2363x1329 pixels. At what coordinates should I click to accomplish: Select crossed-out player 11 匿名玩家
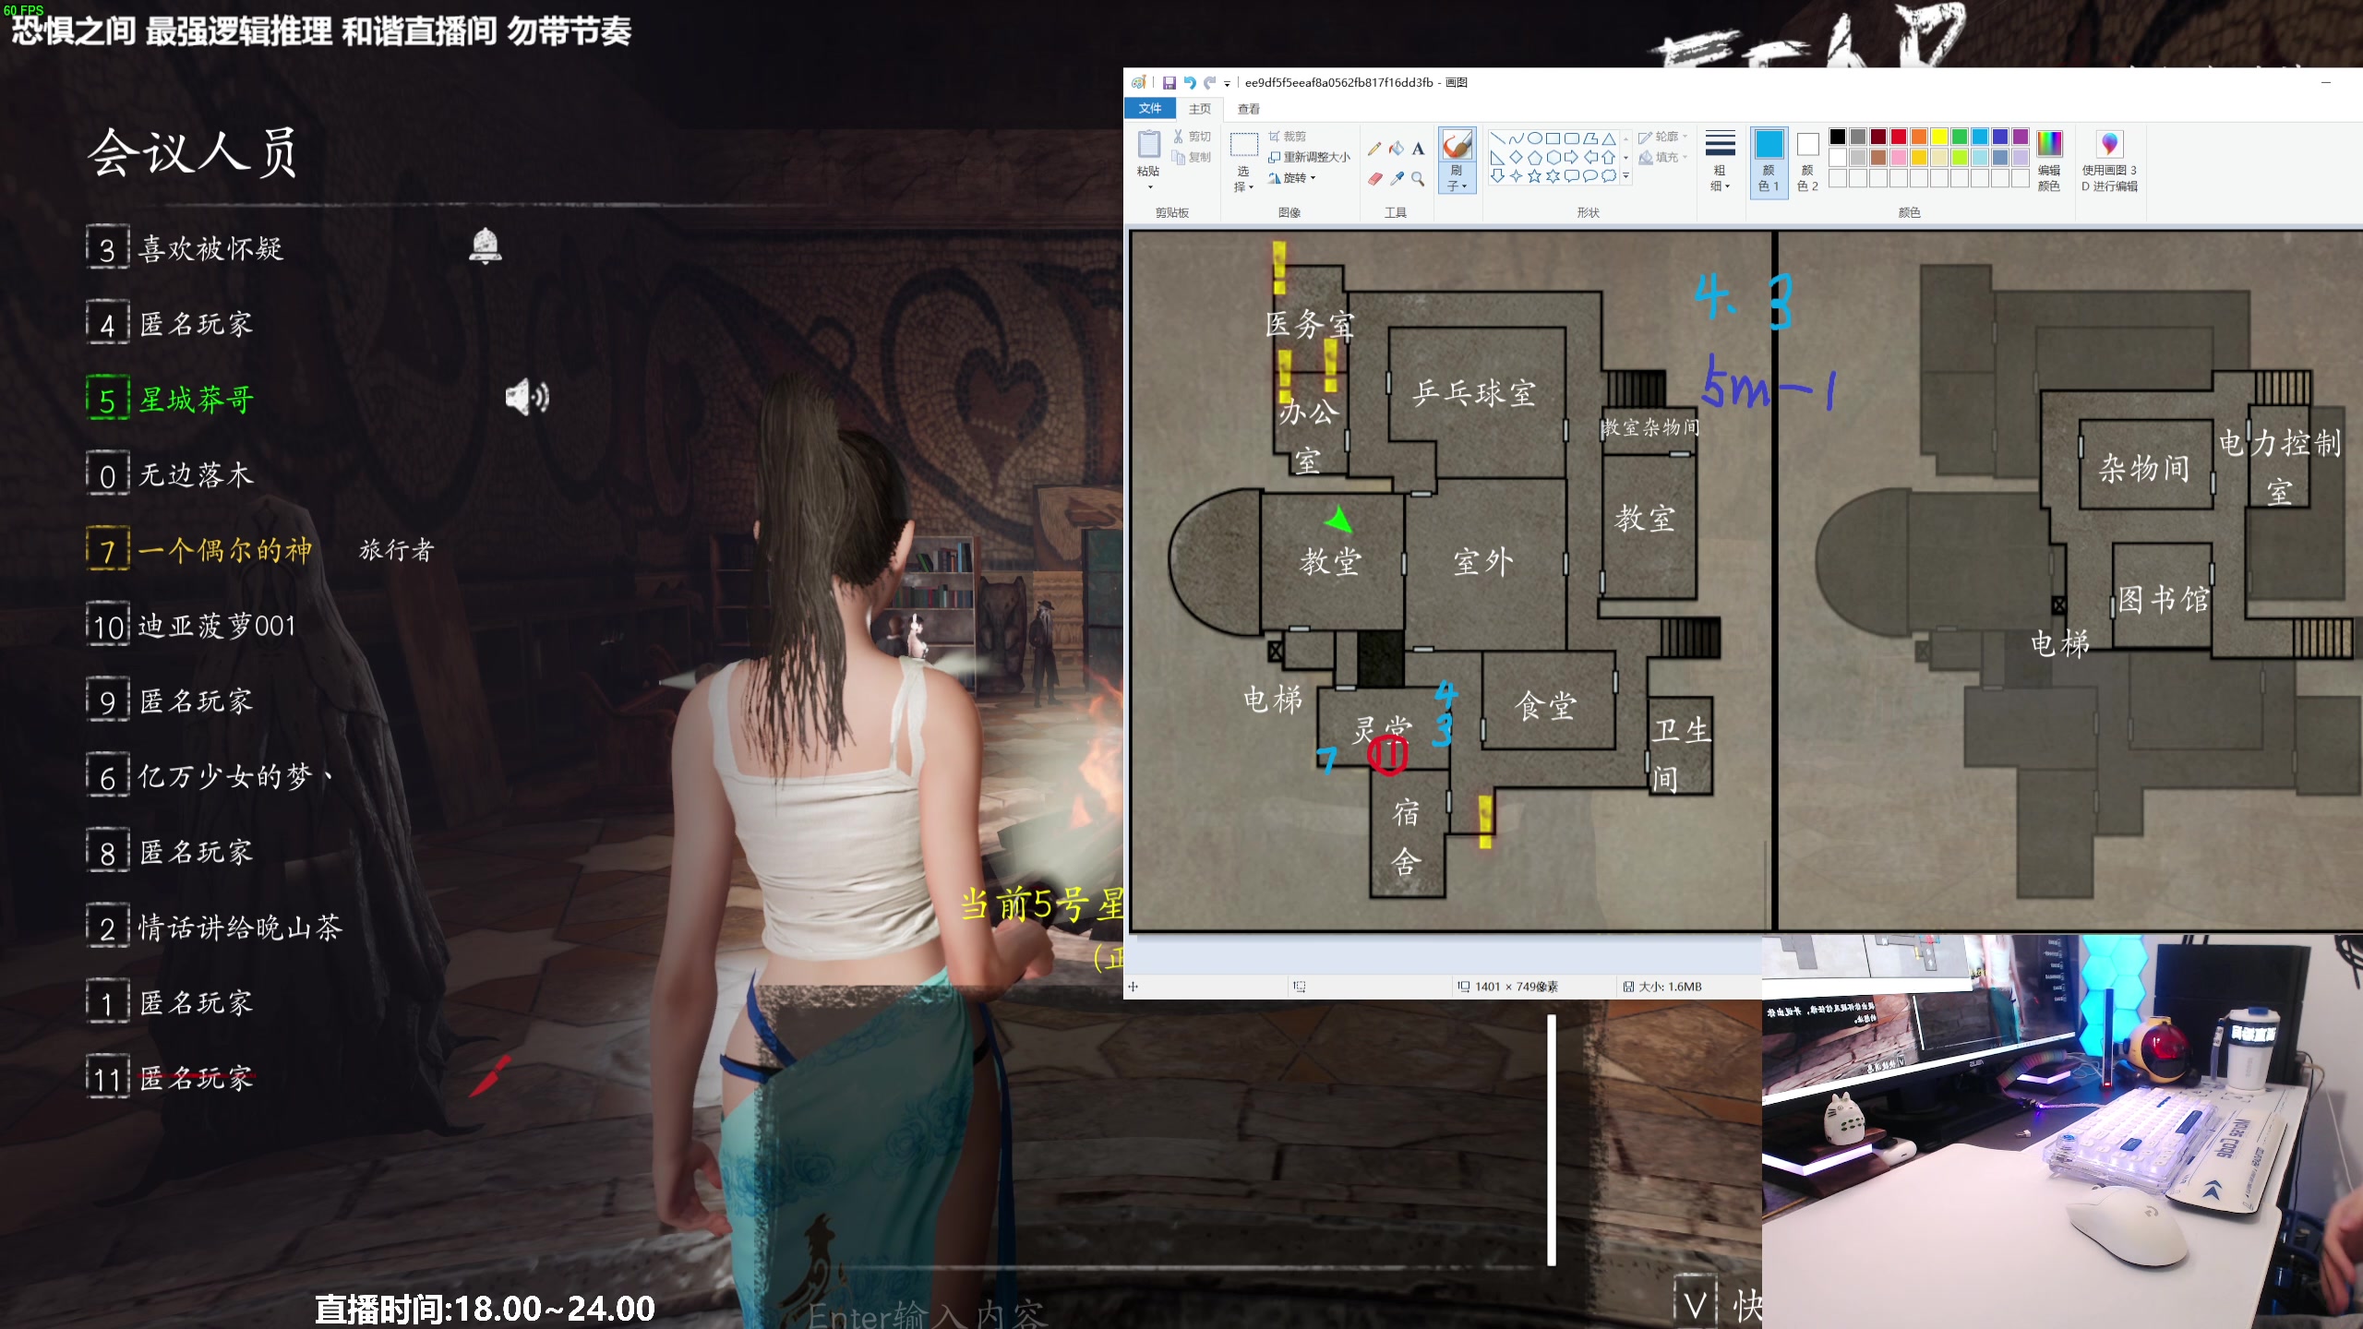[x=170, y=1078]
